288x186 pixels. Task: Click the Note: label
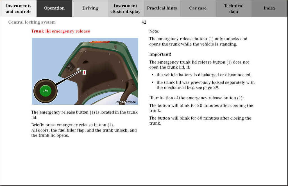[x=154, y=31]
